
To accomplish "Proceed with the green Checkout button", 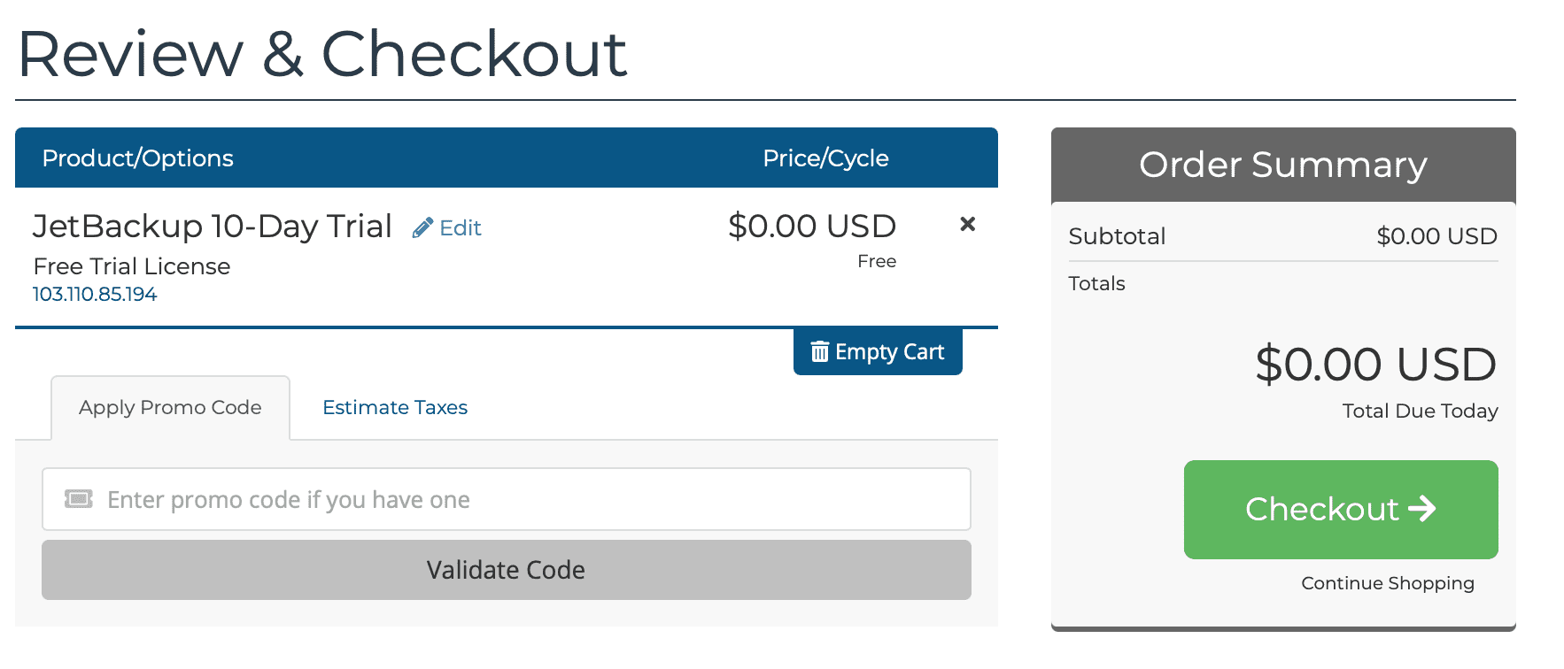I will coord(1340,509).
